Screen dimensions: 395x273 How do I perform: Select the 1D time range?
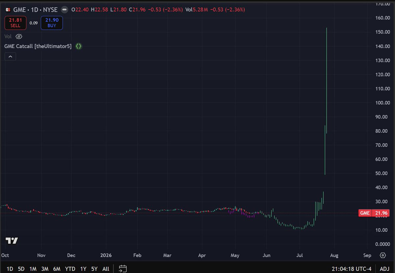point(10,269)
